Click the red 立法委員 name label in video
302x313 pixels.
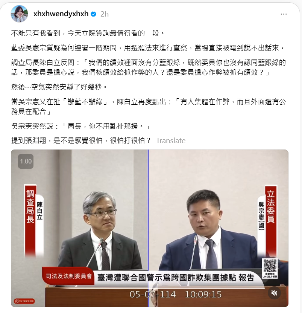271,220
